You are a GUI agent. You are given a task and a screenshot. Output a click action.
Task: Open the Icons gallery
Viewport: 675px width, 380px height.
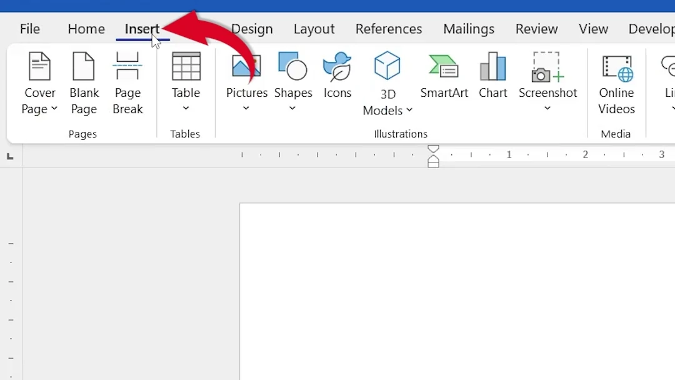coord(337,75)
